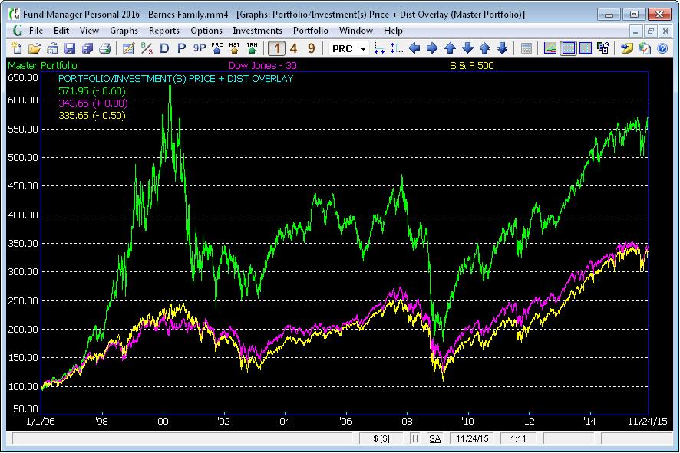Toggle horizontal grid lines icon
Screen dimensions: 680x453
click(x=568, y=48)
